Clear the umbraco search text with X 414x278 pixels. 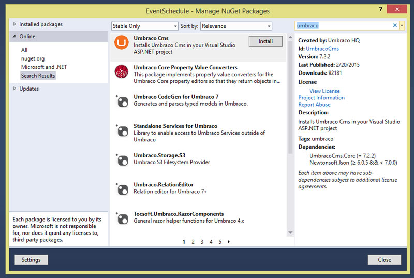pyautogui.click(x=395, y=25)
